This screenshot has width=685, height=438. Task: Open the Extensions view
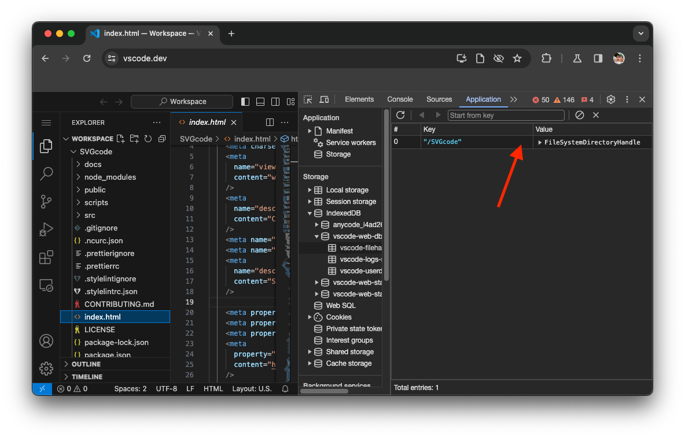coord(46,257)
